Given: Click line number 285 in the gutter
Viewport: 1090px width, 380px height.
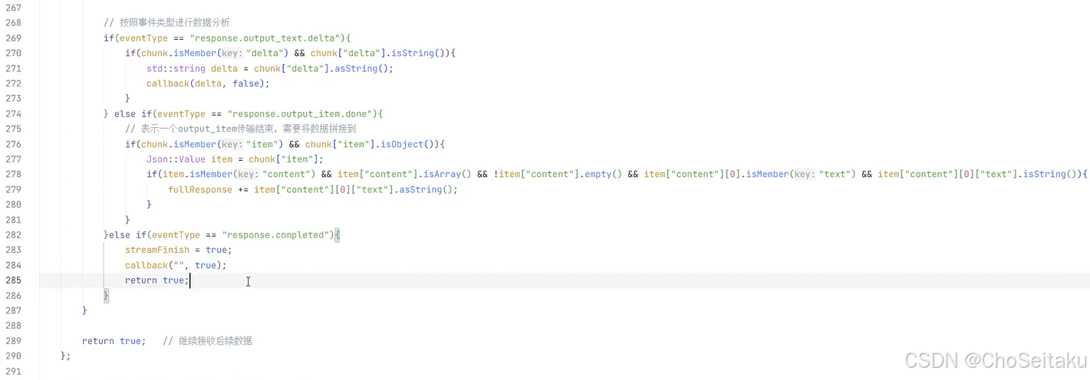Looking at the screenshot, I should click(x=14, y=280).
